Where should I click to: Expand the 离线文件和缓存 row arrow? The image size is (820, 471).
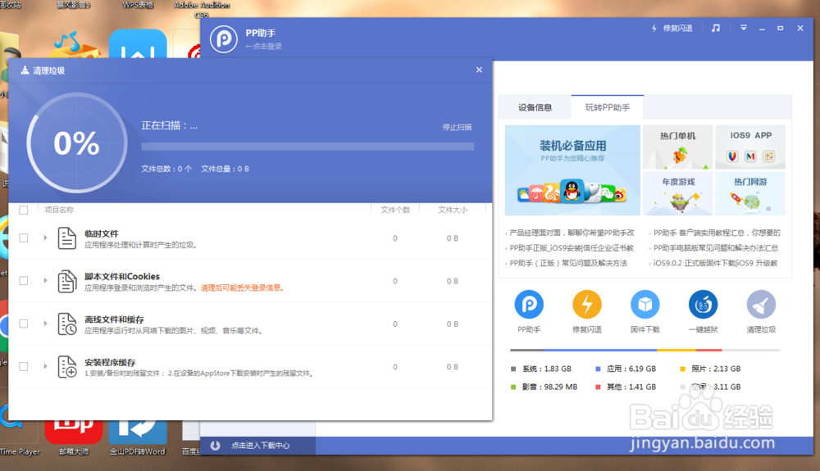tap(45, 324)
